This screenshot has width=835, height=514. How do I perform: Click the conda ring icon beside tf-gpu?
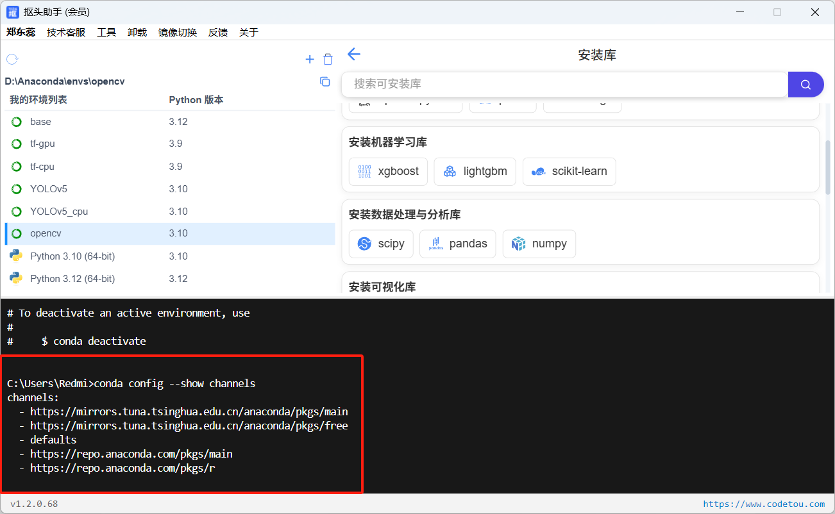(17, 144)
